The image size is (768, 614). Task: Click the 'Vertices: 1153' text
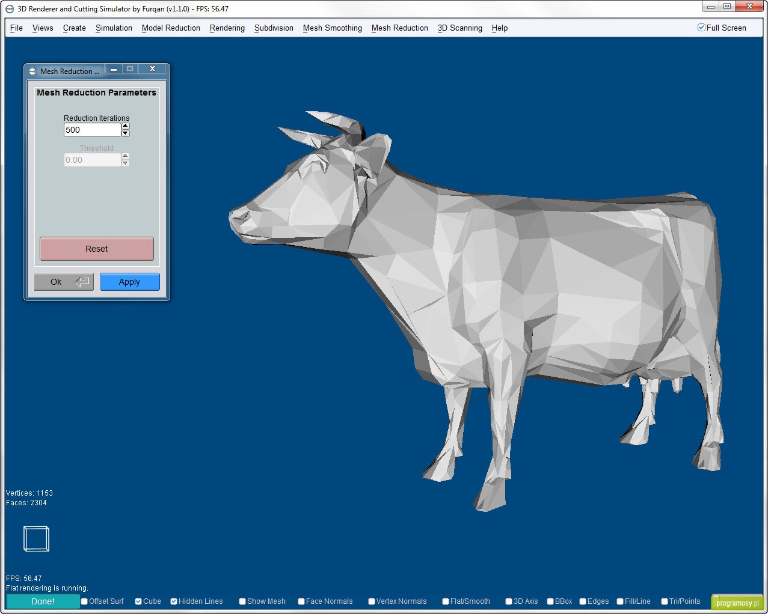(x=29, y=493)
